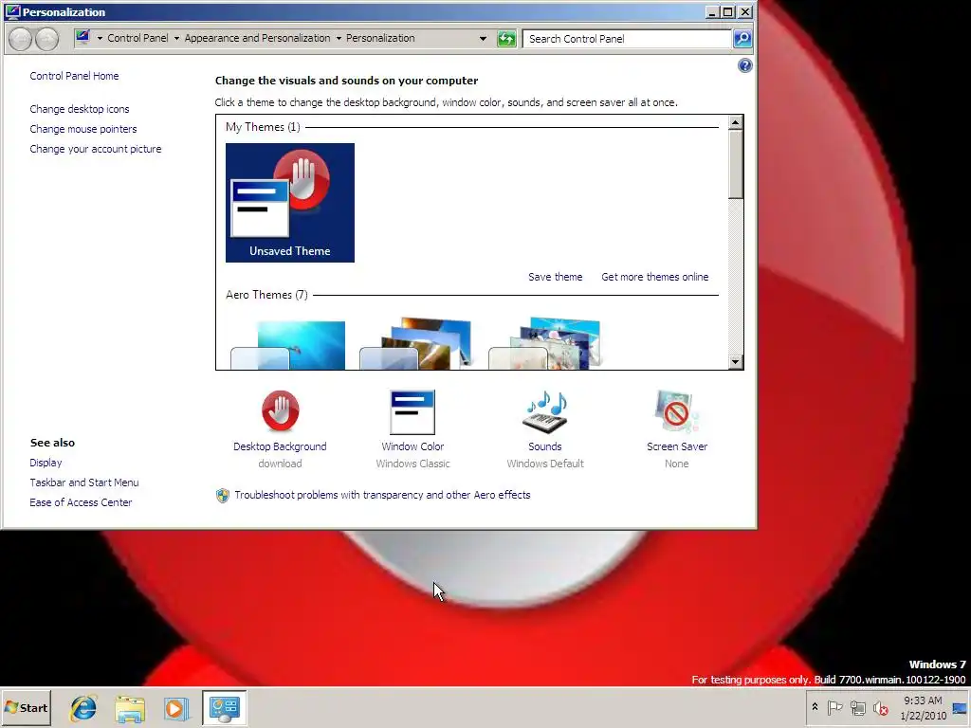Image resolution: width=971 pixels, height=728 pixels.
Task: Click the Control Panel taskbar button
Action: pyautogui.click(x=224, y=707)
